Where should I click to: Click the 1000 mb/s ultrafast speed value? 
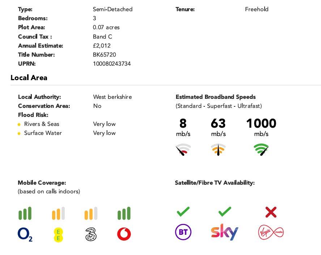point(261,124)
